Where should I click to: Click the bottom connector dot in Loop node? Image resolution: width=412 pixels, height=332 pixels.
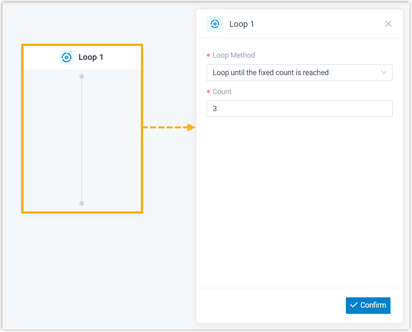pyautogui.click(x=81, y=203)
